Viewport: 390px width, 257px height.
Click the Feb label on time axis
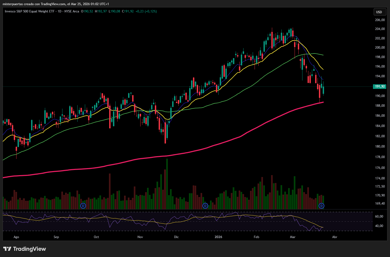[x=256, y=237]
